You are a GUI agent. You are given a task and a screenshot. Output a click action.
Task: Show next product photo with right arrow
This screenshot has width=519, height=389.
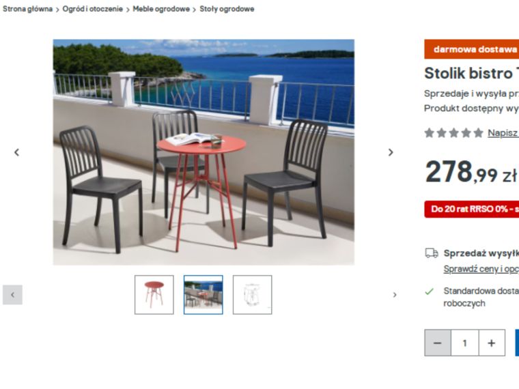click(391, 152)
